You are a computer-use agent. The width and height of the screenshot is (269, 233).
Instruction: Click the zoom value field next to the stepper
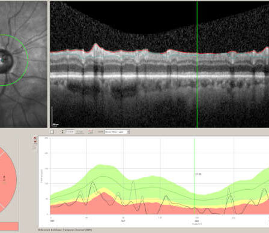point(70,132)
